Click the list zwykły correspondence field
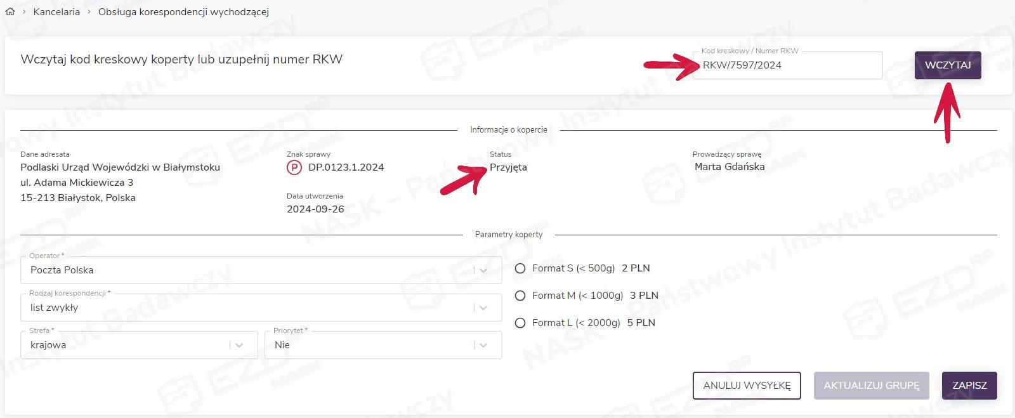 (247, 308)
